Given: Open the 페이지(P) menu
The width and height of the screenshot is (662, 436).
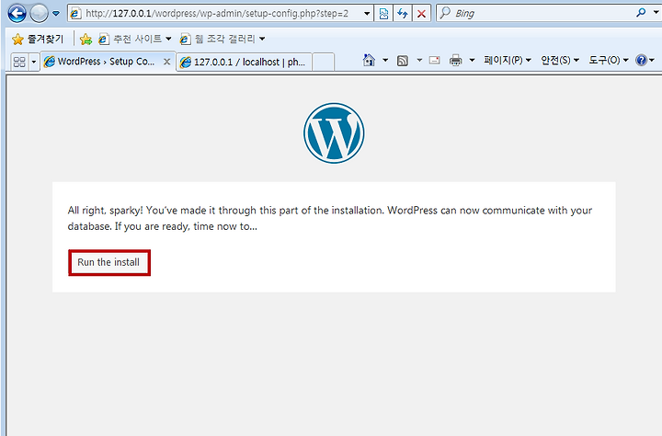Looking at the screenshot, I should 507,61.
